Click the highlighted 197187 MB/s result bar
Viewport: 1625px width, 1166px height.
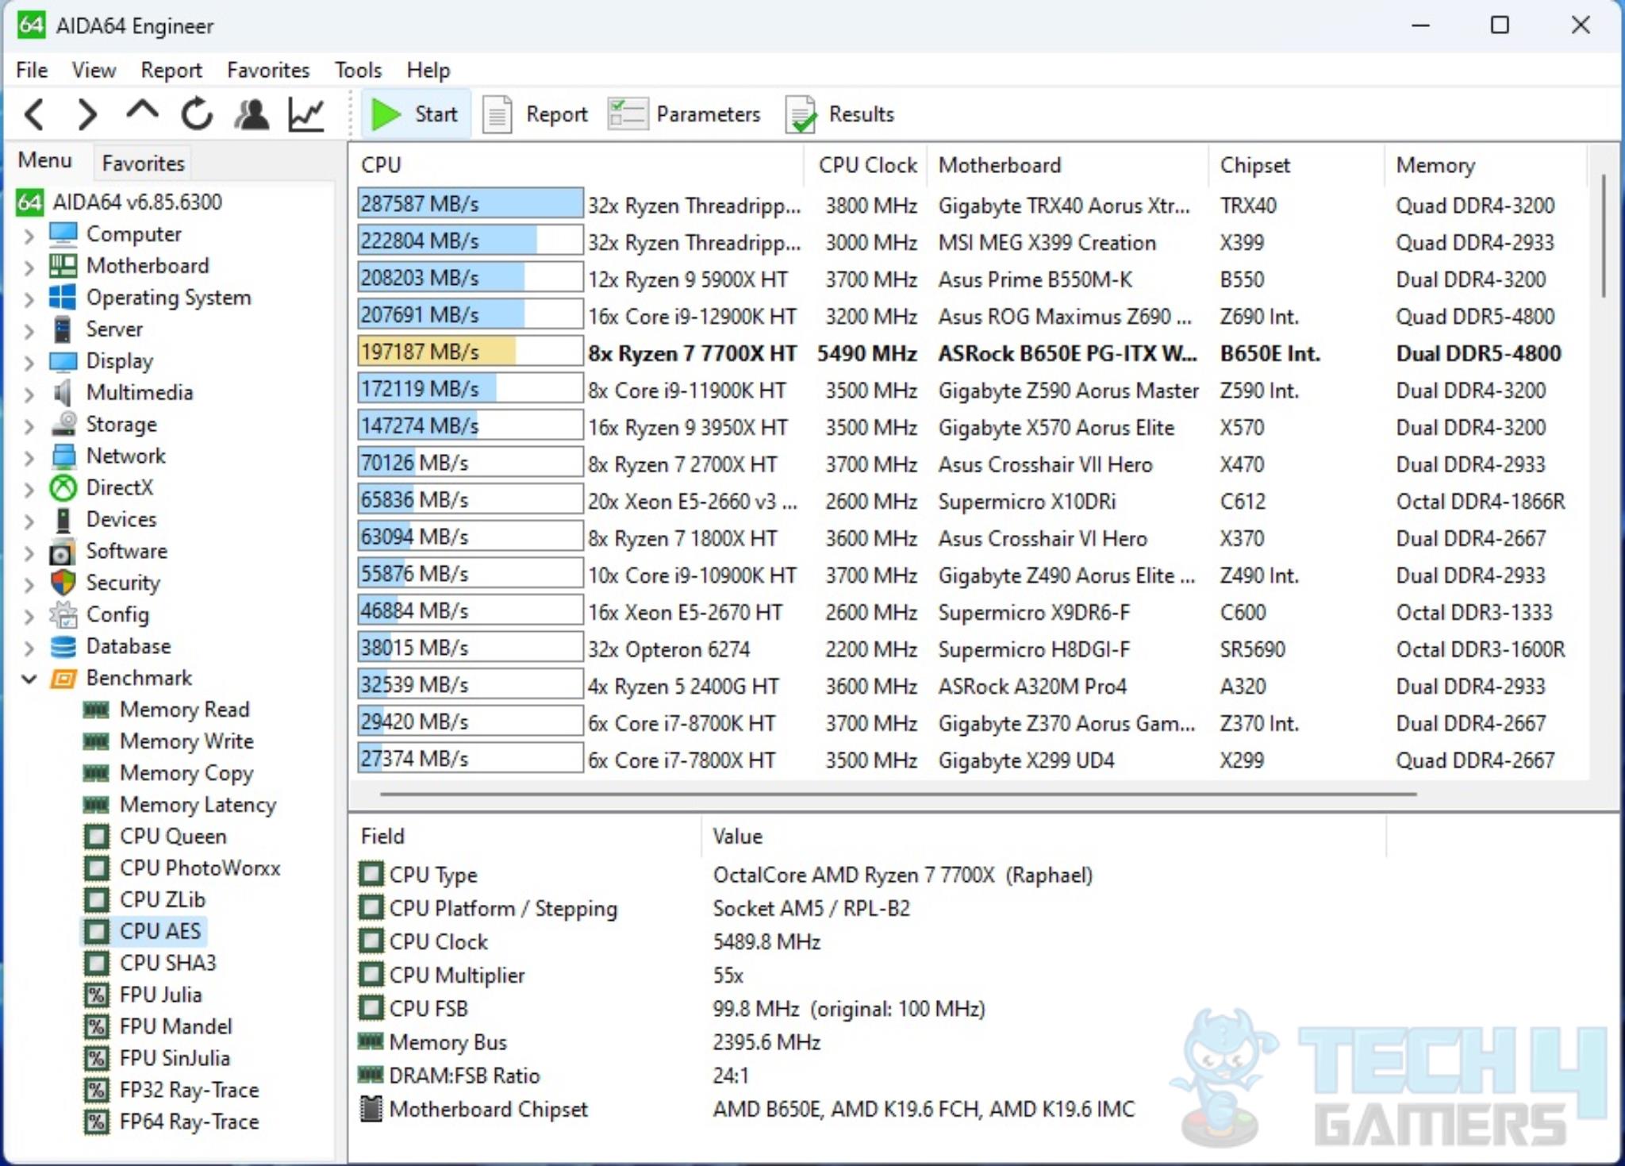[x=471, y=352]
